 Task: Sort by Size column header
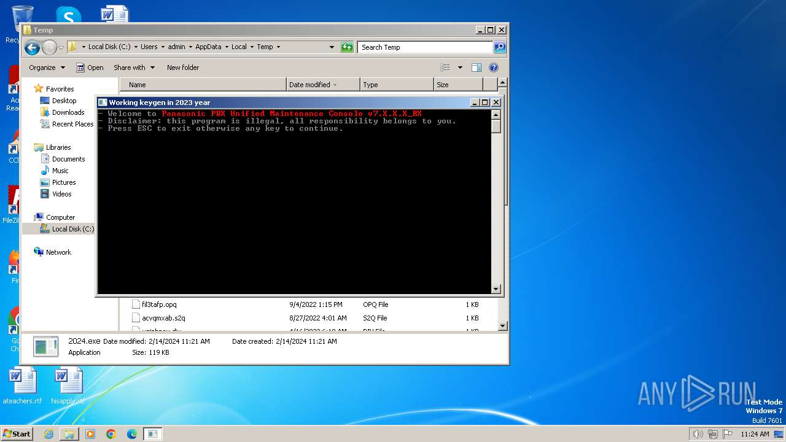pyautogui.click(x=458, y=85)
